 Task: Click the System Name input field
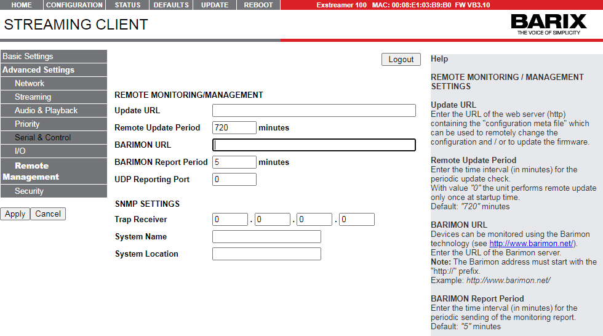[x=266, y=237]
